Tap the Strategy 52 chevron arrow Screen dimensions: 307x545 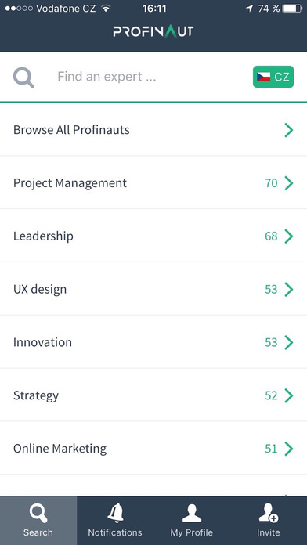288,395
